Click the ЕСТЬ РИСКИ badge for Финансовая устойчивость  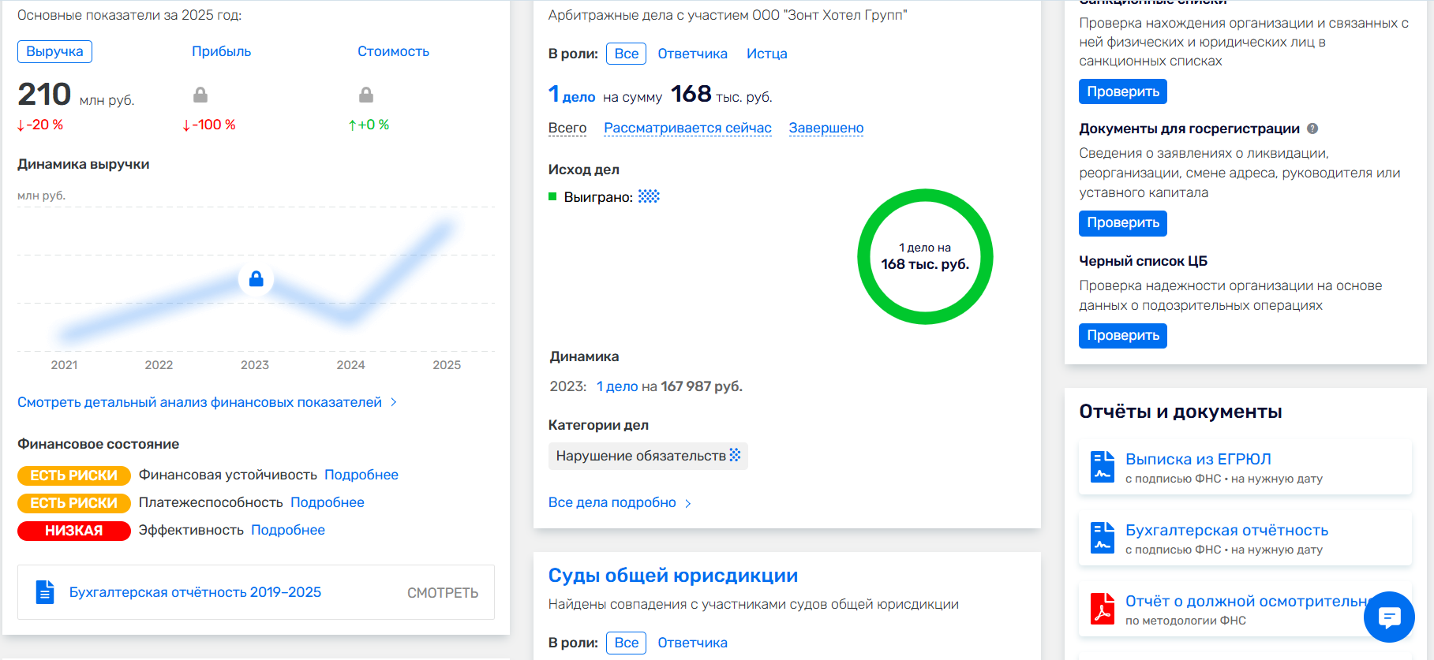point(74,475)
